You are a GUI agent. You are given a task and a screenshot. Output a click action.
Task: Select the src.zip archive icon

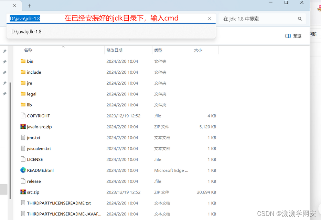[x=23, y=192]
